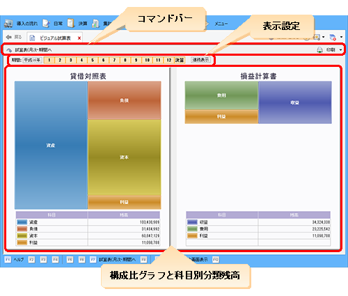348x296 pixels.
Task: Click the 決算 notebook icon
Action: 70,23
